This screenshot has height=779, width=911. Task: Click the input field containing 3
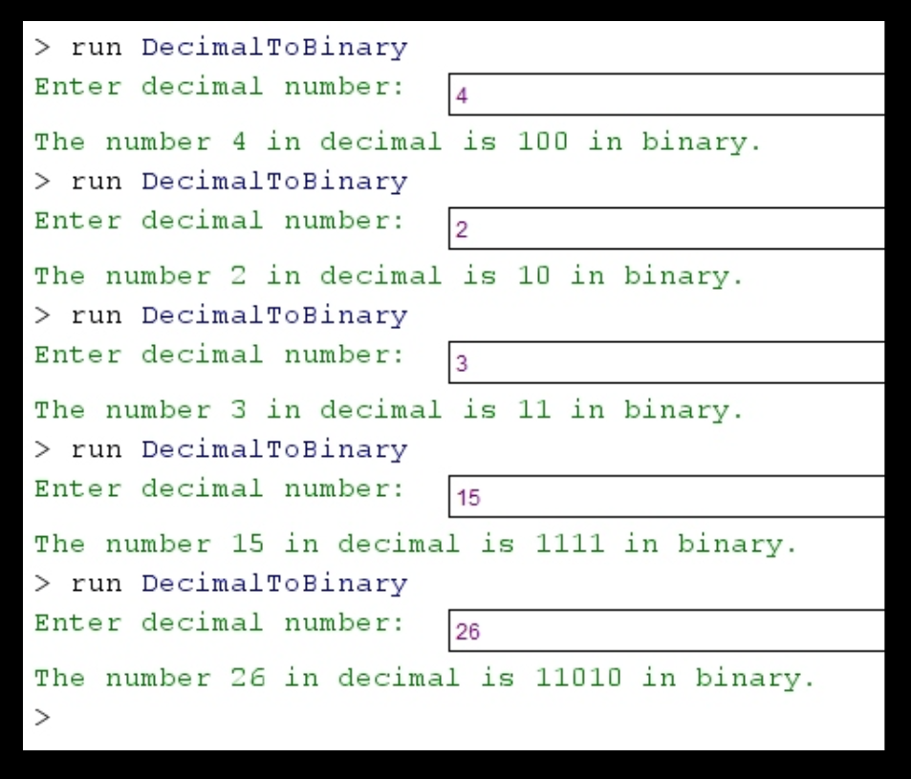(666, 362)
